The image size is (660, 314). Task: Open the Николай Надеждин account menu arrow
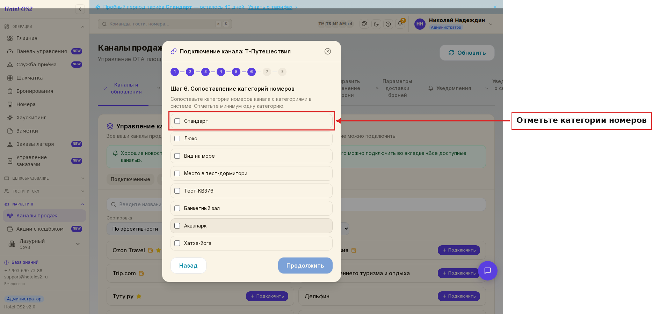[491, 24]
